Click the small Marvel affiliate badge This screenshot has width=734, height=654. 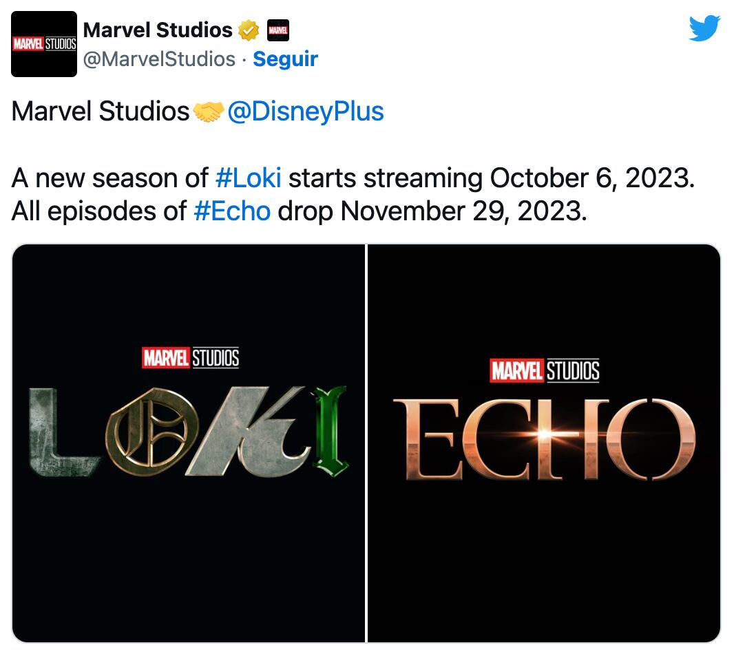pos(277,30)
